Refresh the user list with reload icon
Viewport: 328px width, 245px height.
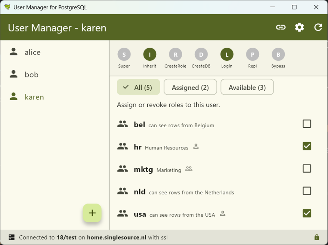[x=318, y=27]
